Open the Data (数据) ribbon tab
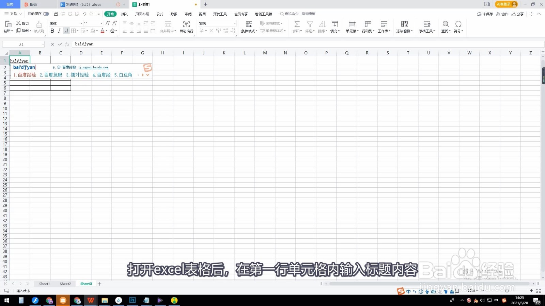The height and width of the screenshot is (306, 545). [174, 14]
